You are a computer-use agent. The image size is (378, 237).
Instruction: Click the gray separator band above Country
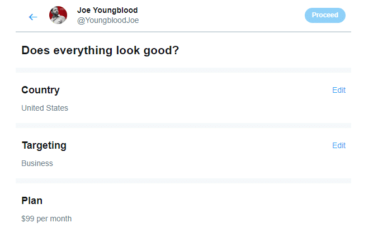point(183,70)
